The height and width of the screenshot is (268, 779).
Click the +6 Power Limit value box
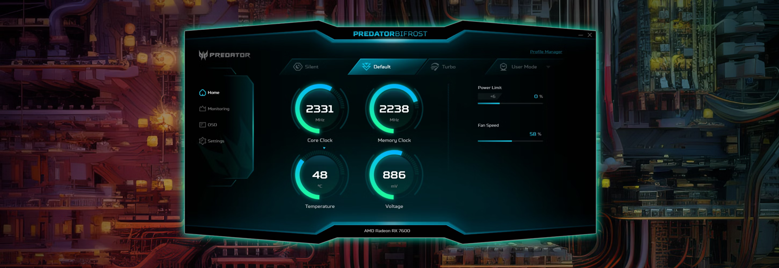point(490,96)
